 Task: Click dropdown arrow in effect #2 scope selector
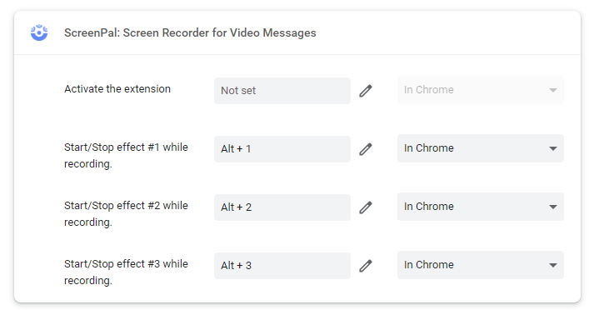tap(553, 207)
